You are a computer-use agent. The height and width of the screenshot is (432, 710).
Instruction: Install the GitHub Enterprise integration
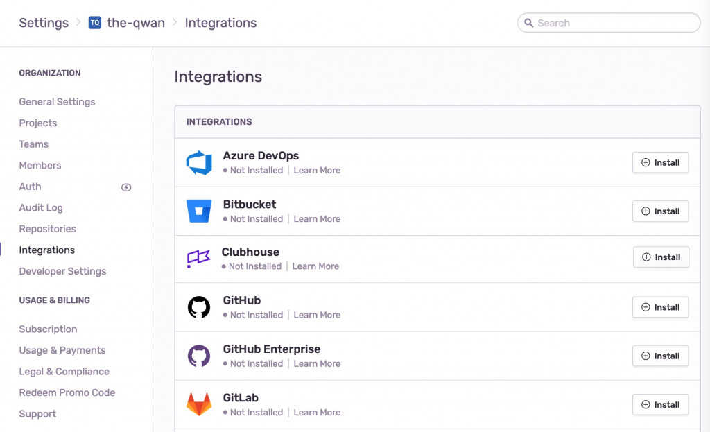pos(660,356)
